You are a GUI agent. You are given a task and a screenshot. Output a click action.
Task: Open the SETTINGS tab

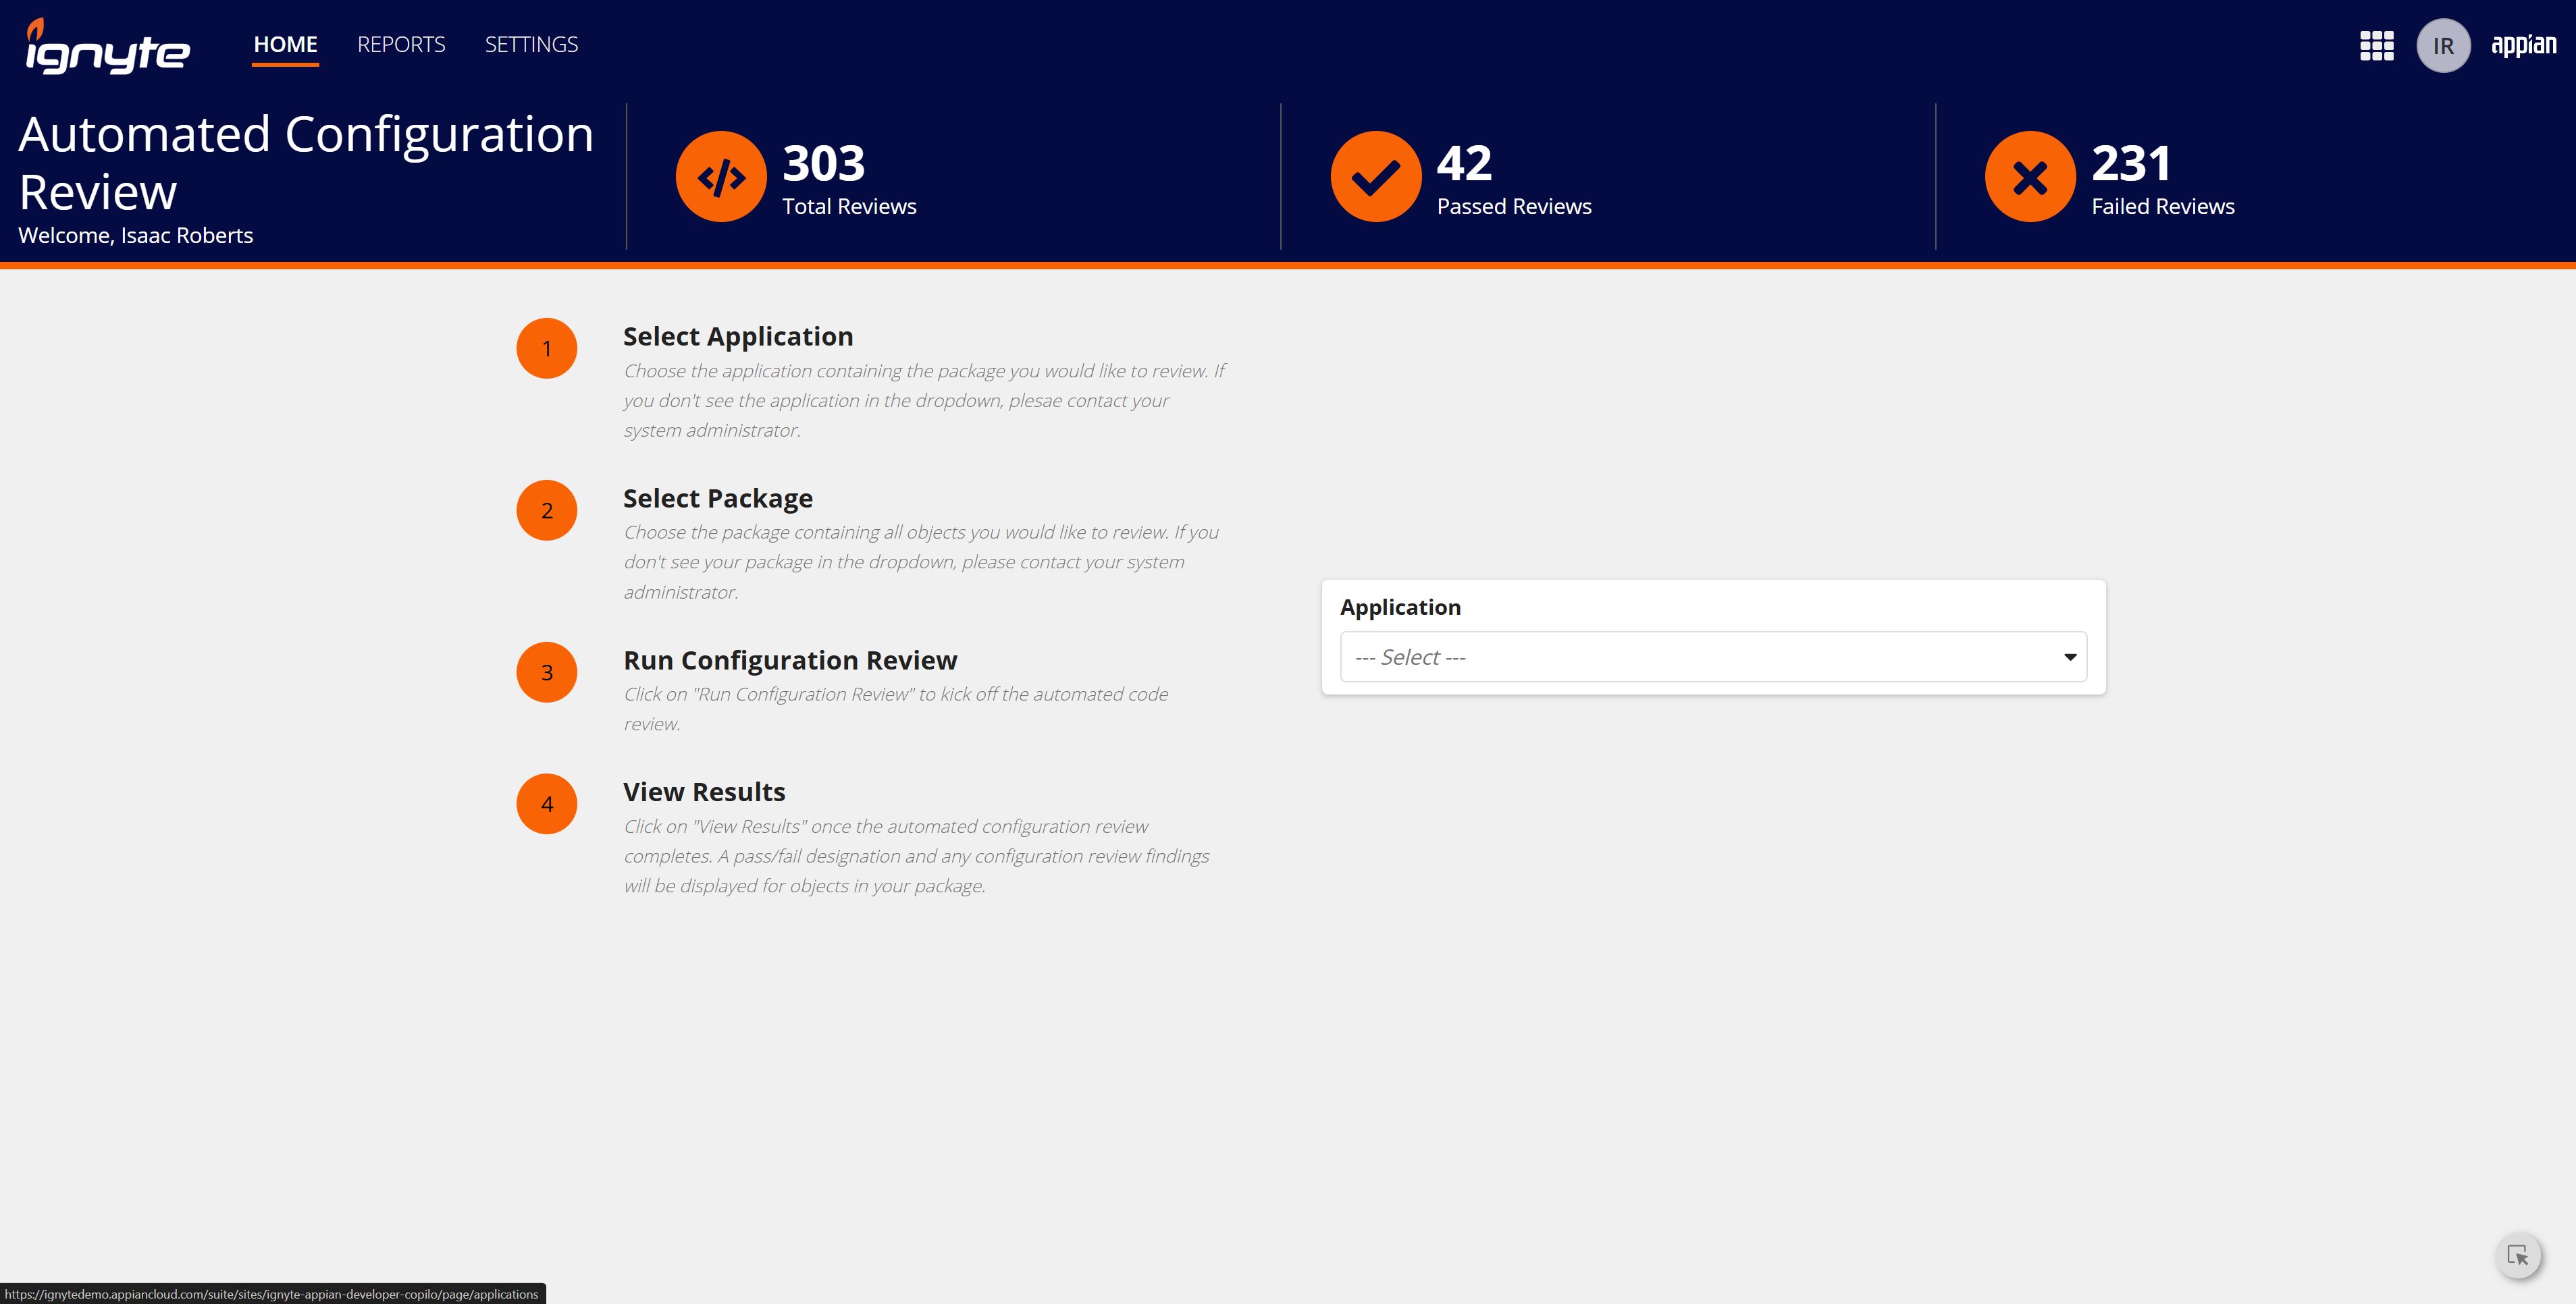[531, 45]
